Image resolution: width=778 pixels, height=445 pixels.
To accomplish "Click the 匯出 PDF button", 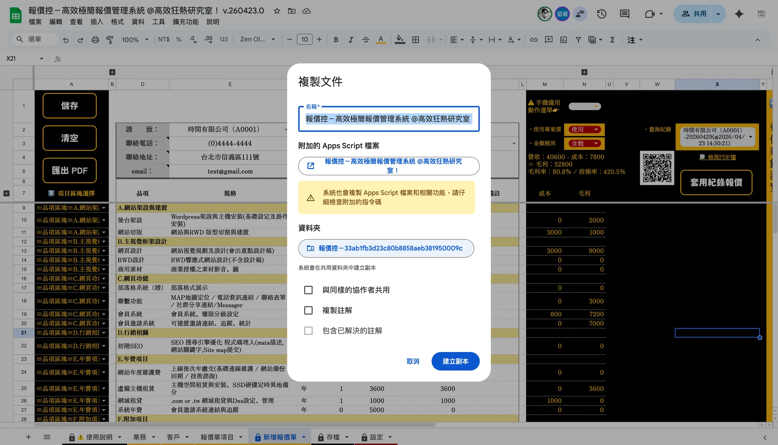I will coord(70,170).
